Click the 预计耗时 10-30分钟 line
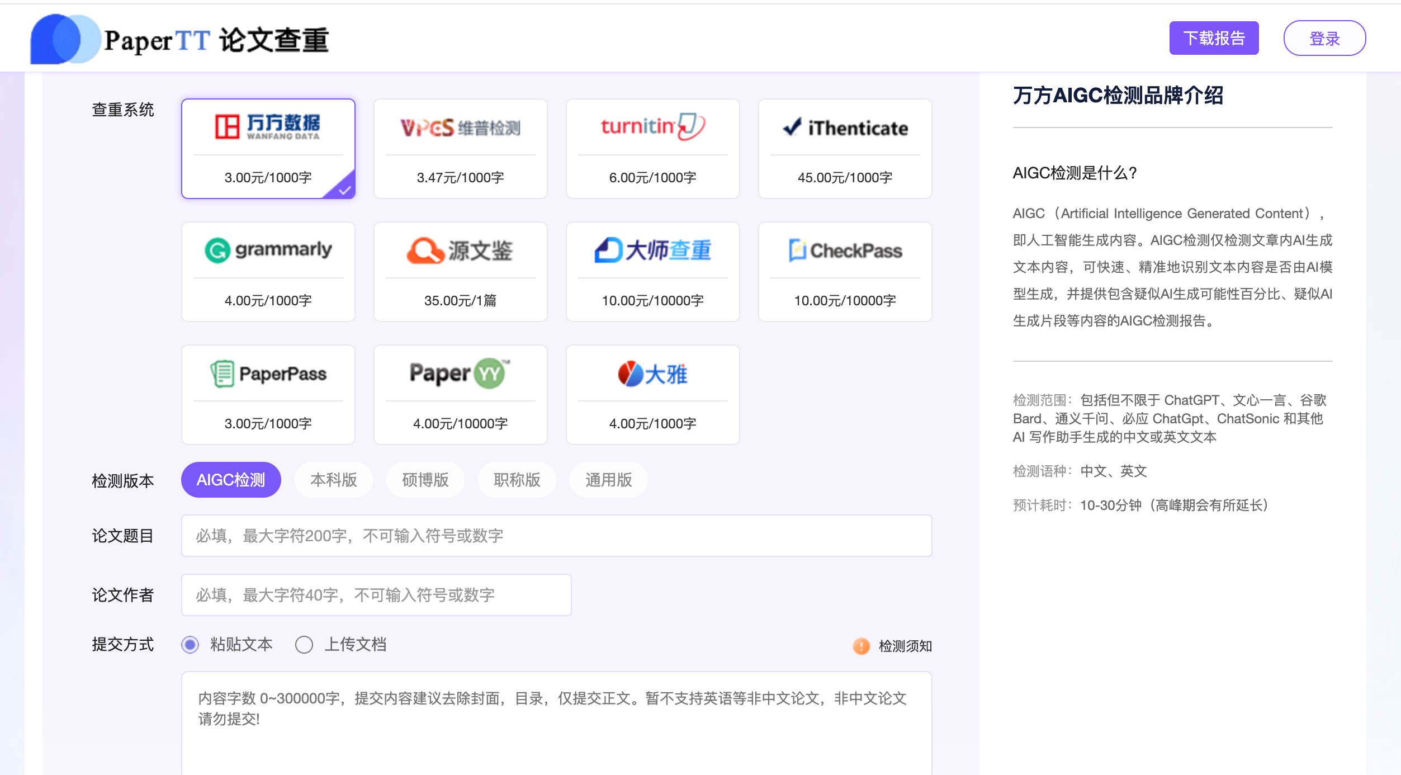The image size is (1401, 775). (1143, 505)
